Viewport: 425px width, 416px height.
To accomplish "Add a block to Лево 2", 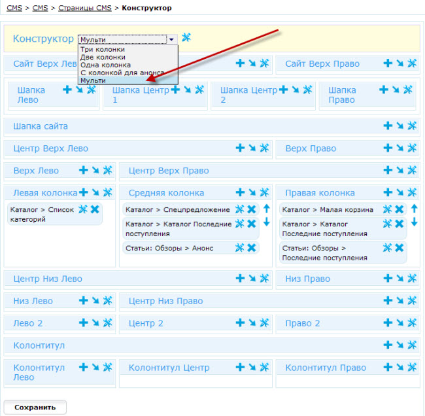I will [x=84, y=322].
